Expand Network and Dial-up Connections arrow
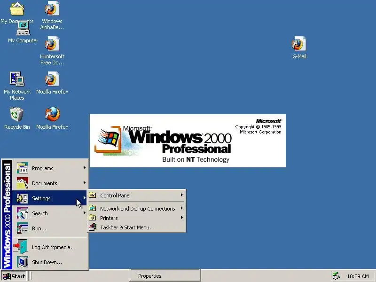The image size is (376, 282). click(182, 208)
